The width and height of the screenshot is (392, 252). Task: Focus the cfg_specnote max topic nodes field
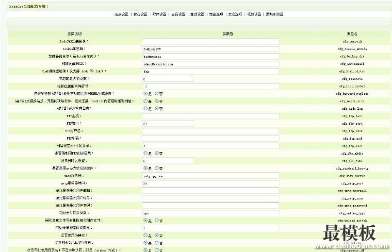click(168, 79)
